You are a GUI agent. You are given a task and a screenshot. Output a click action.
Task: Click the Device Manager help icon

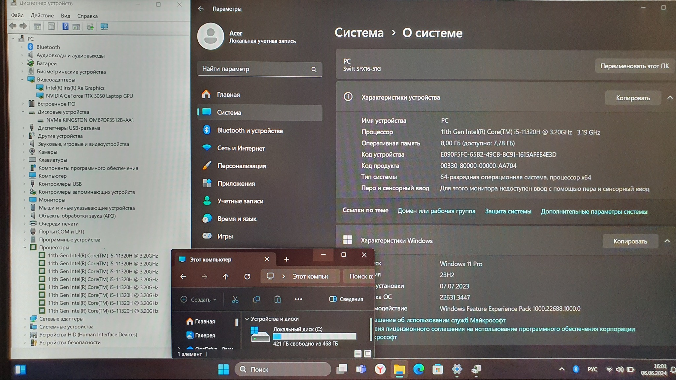pyautogui.click(x=65, y=26)
